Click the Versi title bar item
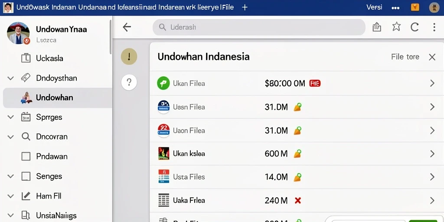The height and width of the screenshot is (222, 444). (374, 8)
